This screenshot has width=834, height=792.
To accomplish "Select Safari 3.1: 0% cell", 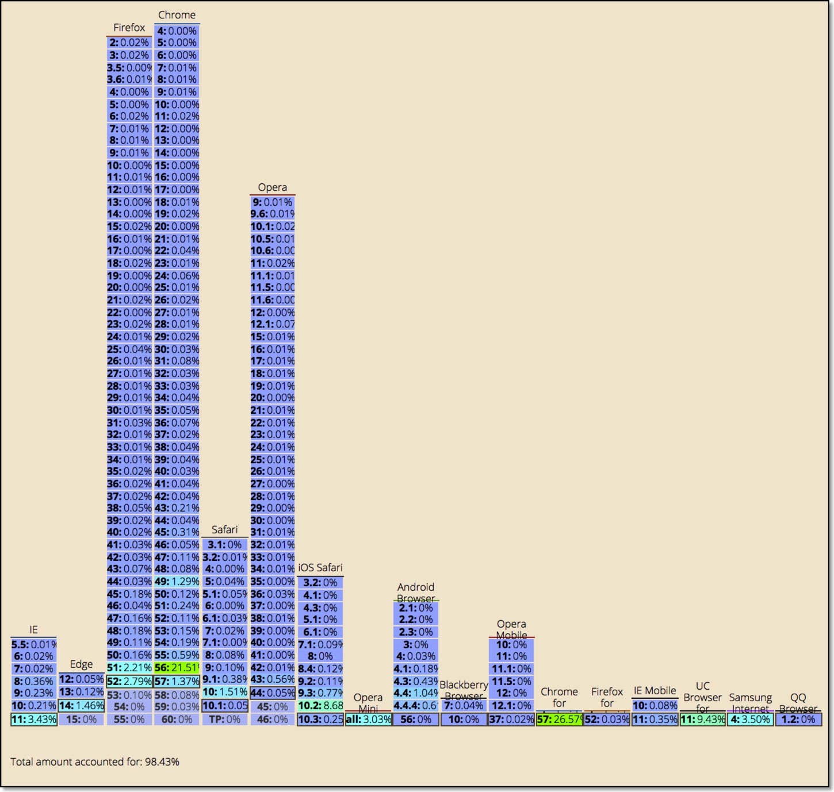I will [x=225, y=545].
